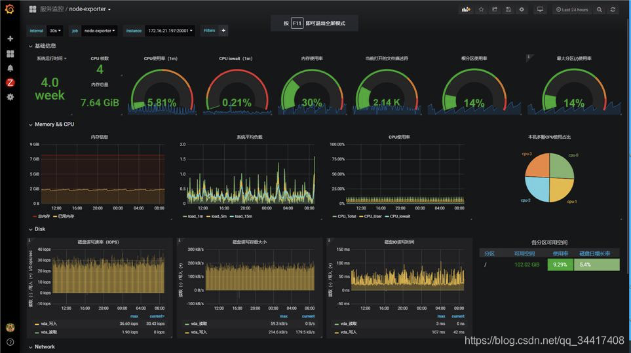
Task: Save the dashboard with disk icon
Action: coord(508,9)
